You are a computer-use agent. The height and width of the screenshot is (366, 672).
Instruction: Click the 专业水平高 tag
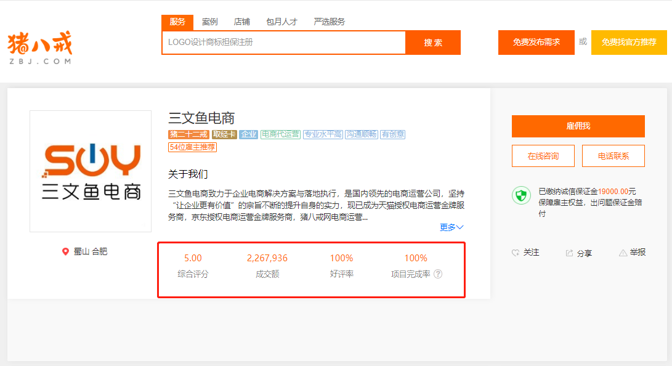pos(323,134)
